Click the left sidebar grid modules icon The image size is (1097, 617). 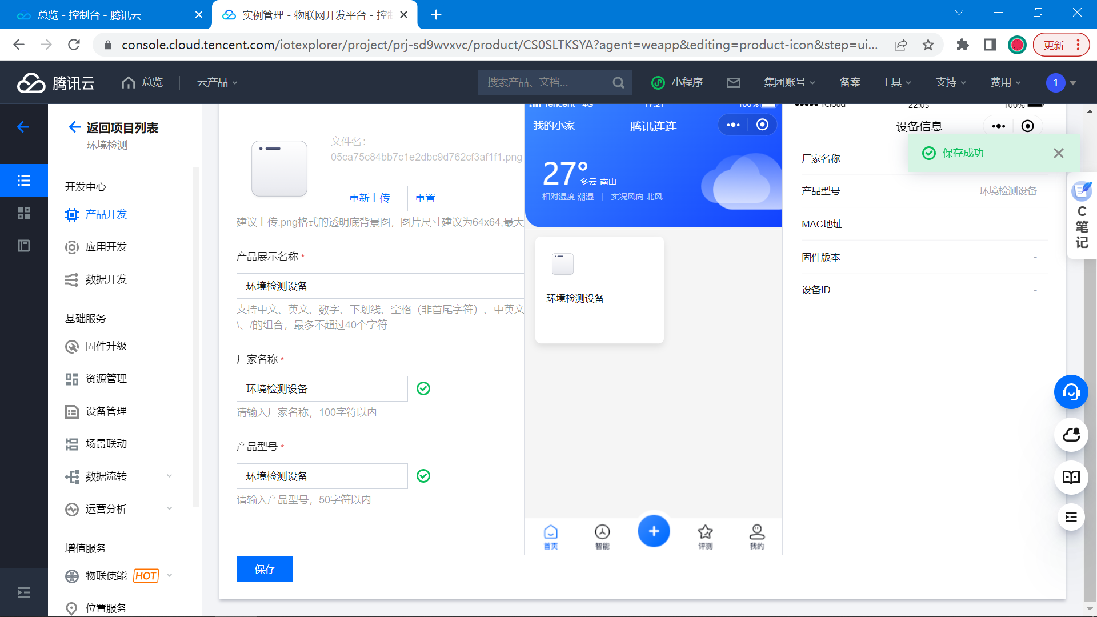coord(24,213)
